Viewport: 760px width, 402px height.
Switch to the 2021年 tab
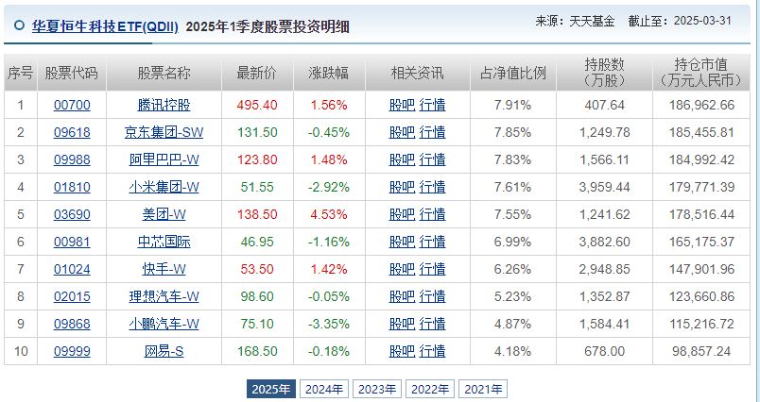click(x=483, y=389)
